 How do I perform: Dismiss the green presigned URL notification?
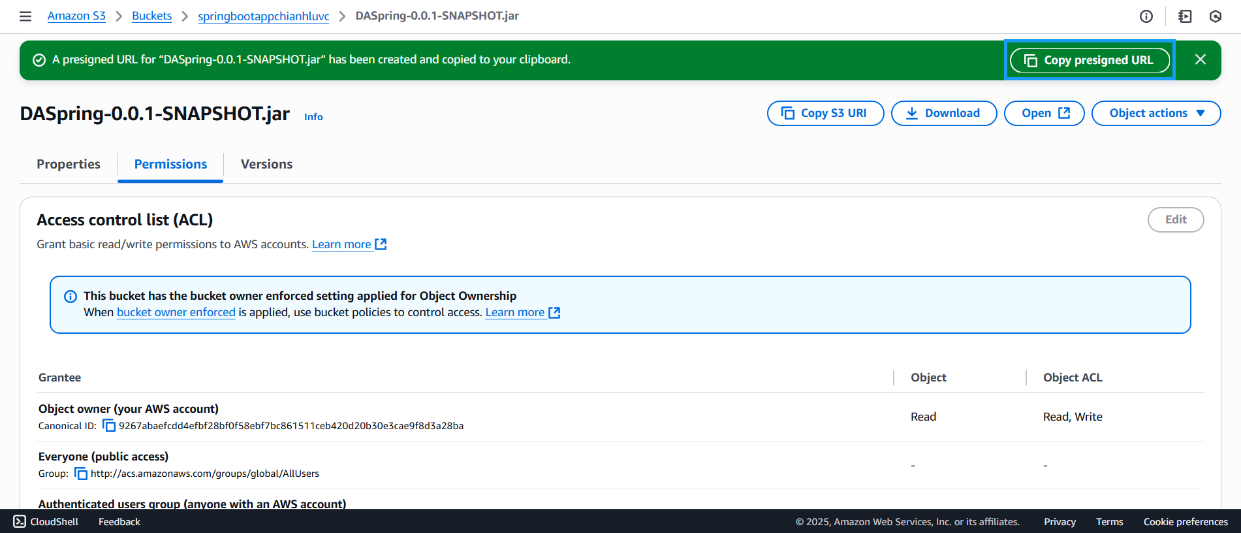1201,59
